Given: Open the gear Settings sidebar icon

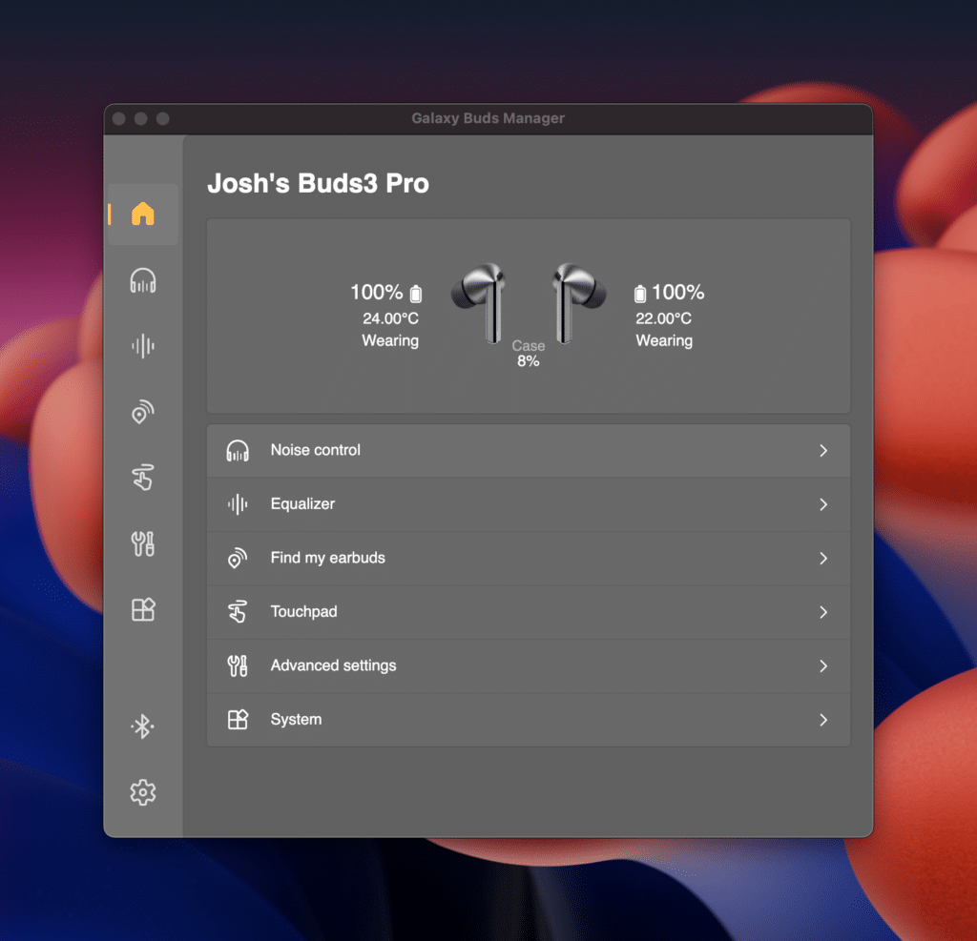Looking at the screenshot, I should tap(143, 792).
